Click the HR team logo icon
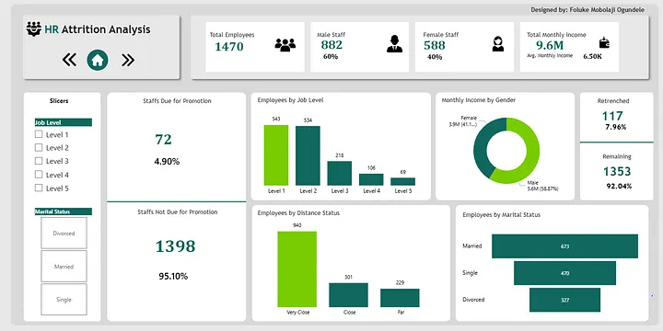The width and height of the screenshot is (663, 331). point(34,29)
